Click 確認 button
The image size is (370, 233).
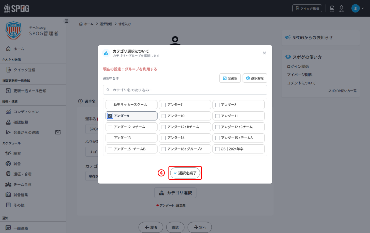[175, 227]
